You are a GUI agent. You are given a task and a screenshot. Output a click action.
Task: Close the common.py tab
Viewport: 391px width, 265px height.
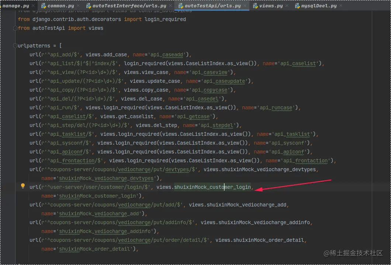click(78, 6)
